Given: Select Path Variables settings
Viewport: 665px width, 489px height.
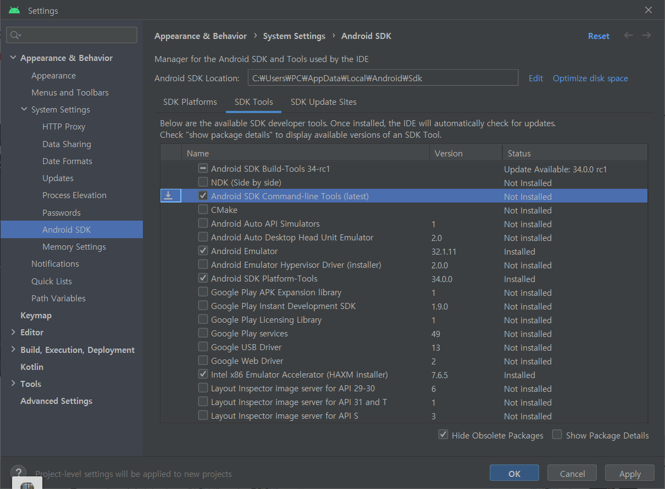Looking at the screenshot, I should pyautogui.click(x=58, y=298).
